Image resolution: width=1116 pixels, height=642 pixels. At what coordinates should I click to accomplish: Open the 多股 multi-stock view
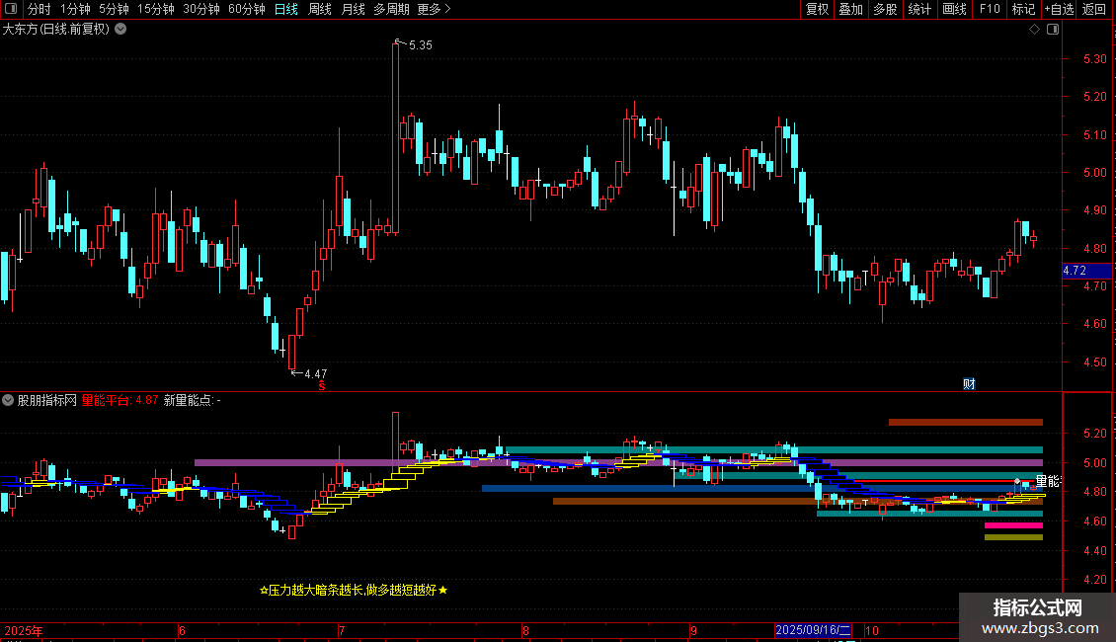885,9
